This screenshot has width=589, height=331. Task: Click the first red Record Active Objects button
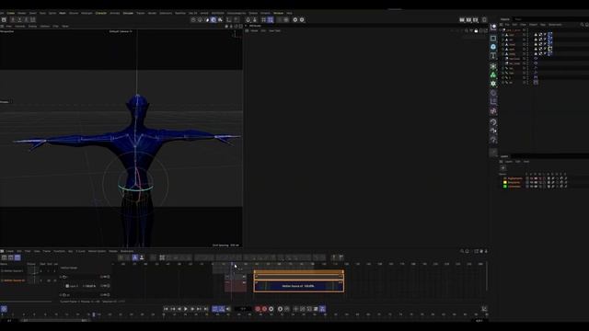point(258,309)
